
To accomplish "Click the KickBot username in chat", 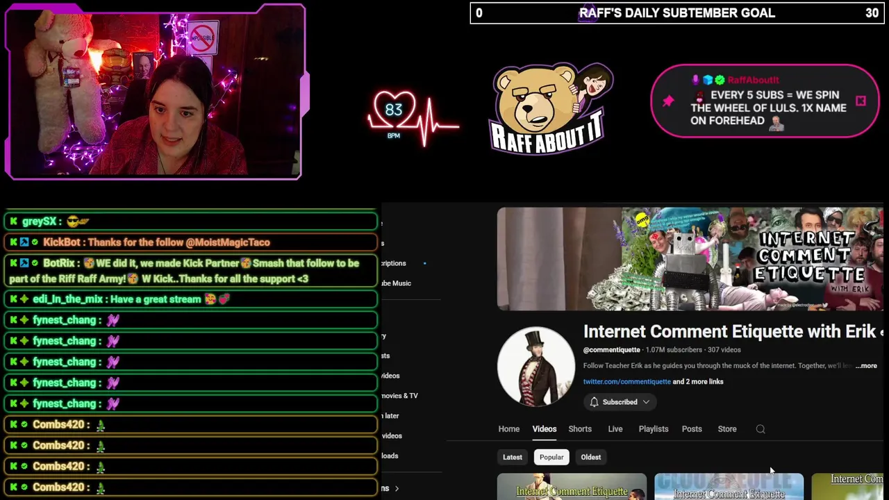I will click(62, 242).
